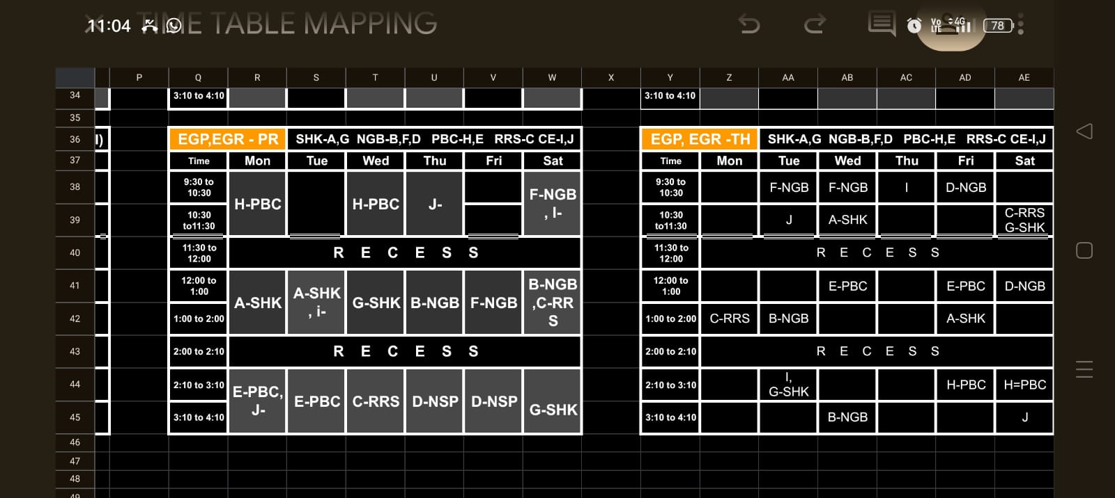Viewport: 1115px width, 498px height.
Task: Select column AB header
Action: (847, 78)
